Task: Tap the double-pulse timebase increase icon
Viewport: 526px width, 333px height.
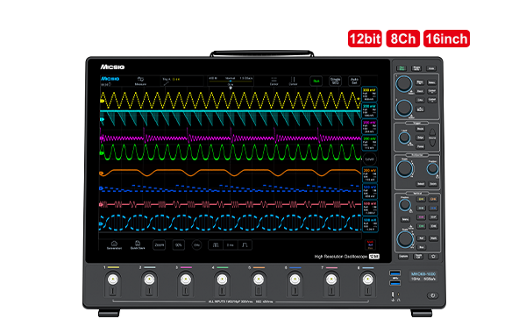Action: point(216,245)
